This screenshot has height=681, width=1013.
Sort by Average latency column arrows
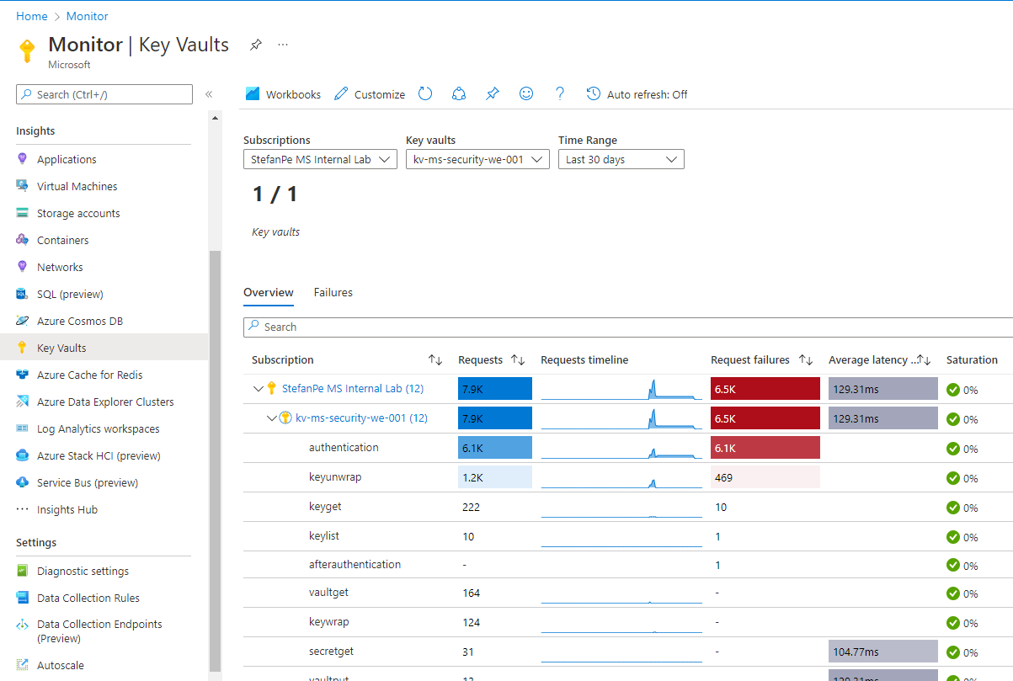[x=924, y=360]
